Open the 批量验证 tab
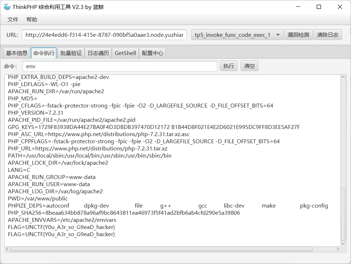Image resolution: width=351 pixels, height=264 pixels. (71, 53)
